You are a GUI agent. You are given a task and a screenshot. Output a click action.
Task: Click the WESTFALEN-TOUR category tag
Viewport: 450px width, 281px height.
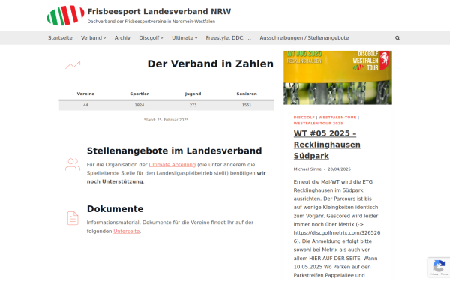(337, 118)
